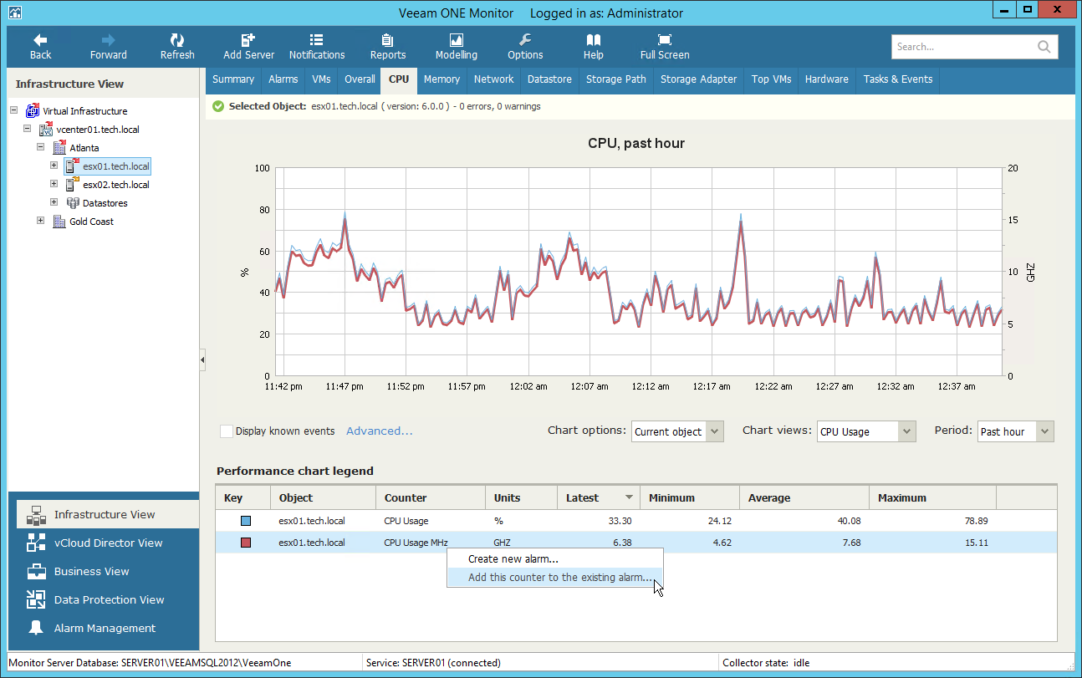1082x678 pixels.
Task: Refresh the monitor view
Action: click(177, 46)
